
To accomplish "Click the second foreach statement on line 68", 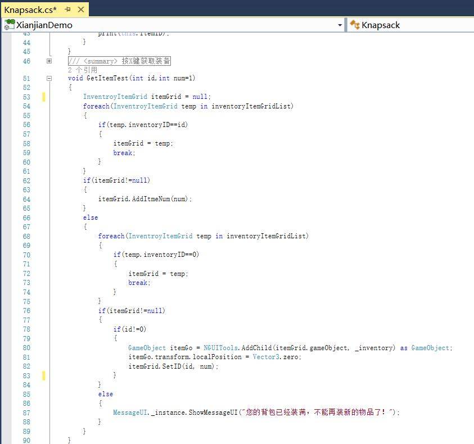I will tap(203, 236).
